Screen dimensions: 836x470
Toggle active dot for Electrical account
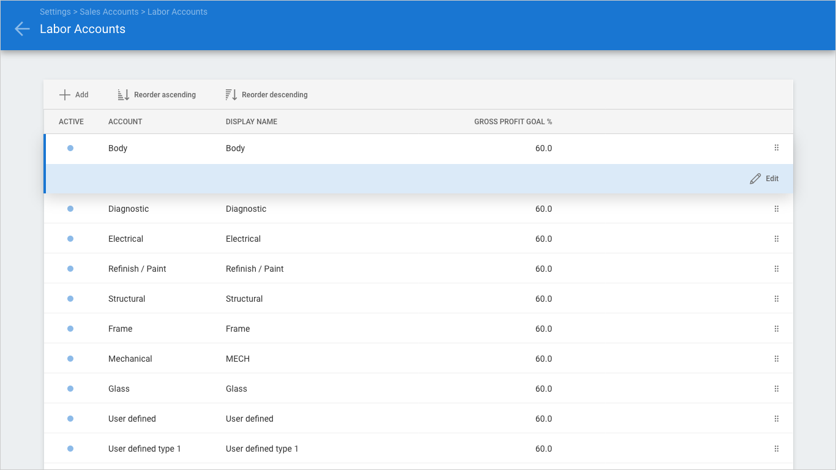click(x=70, y=239)
